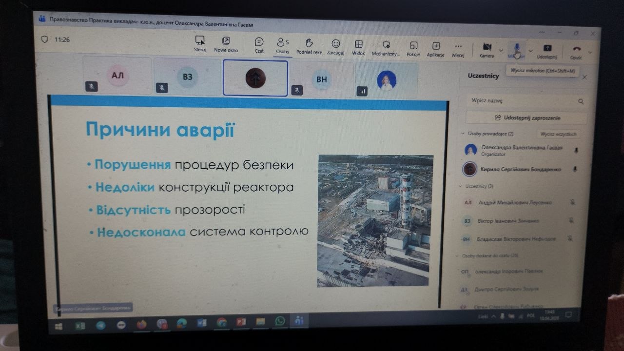Click the Podnieś rękę raise hand icon
Image resolution: width=624 pixels, height=351 pixels.
point(309,44)
